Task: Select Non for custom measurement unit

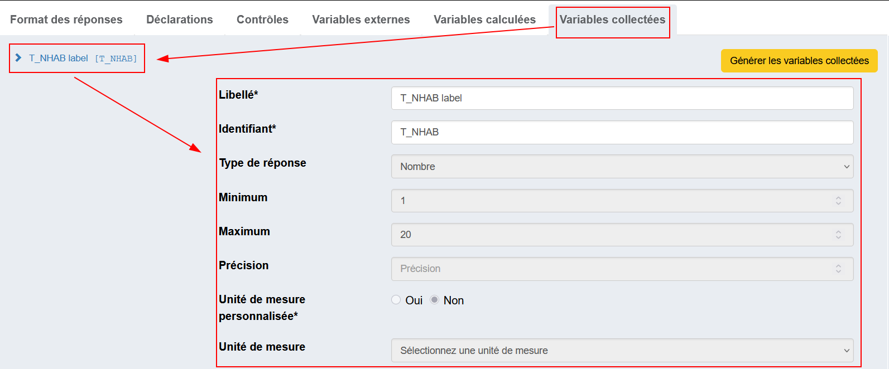Action: (x=434, y=300)
